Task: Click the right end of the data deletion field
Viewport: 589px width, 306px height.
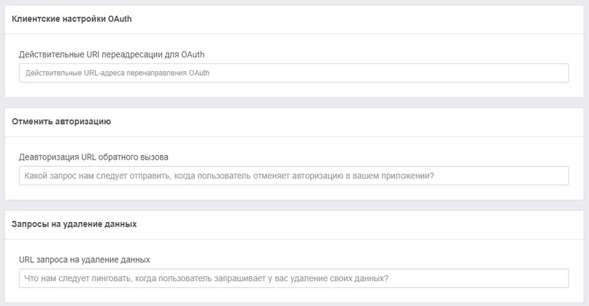Action: [560, 278]
